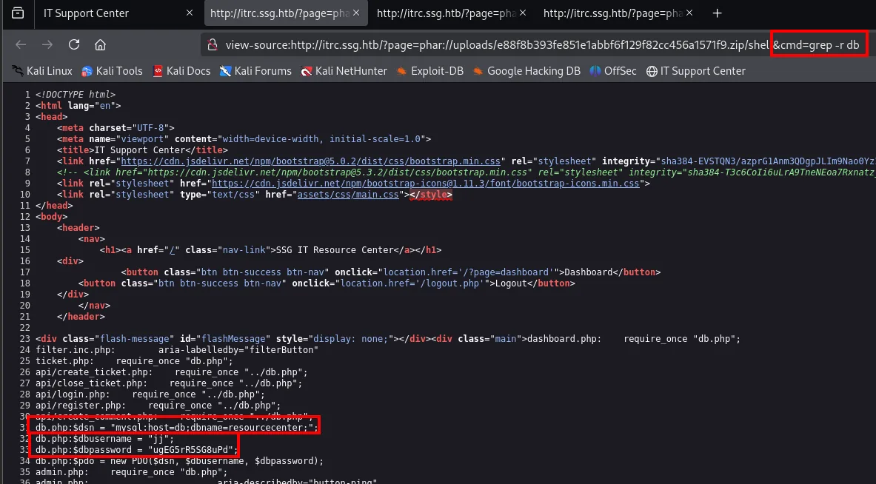This screenshot has height=484, width=876.
Task: Click the Logout button source line
Action: [327, 283]
